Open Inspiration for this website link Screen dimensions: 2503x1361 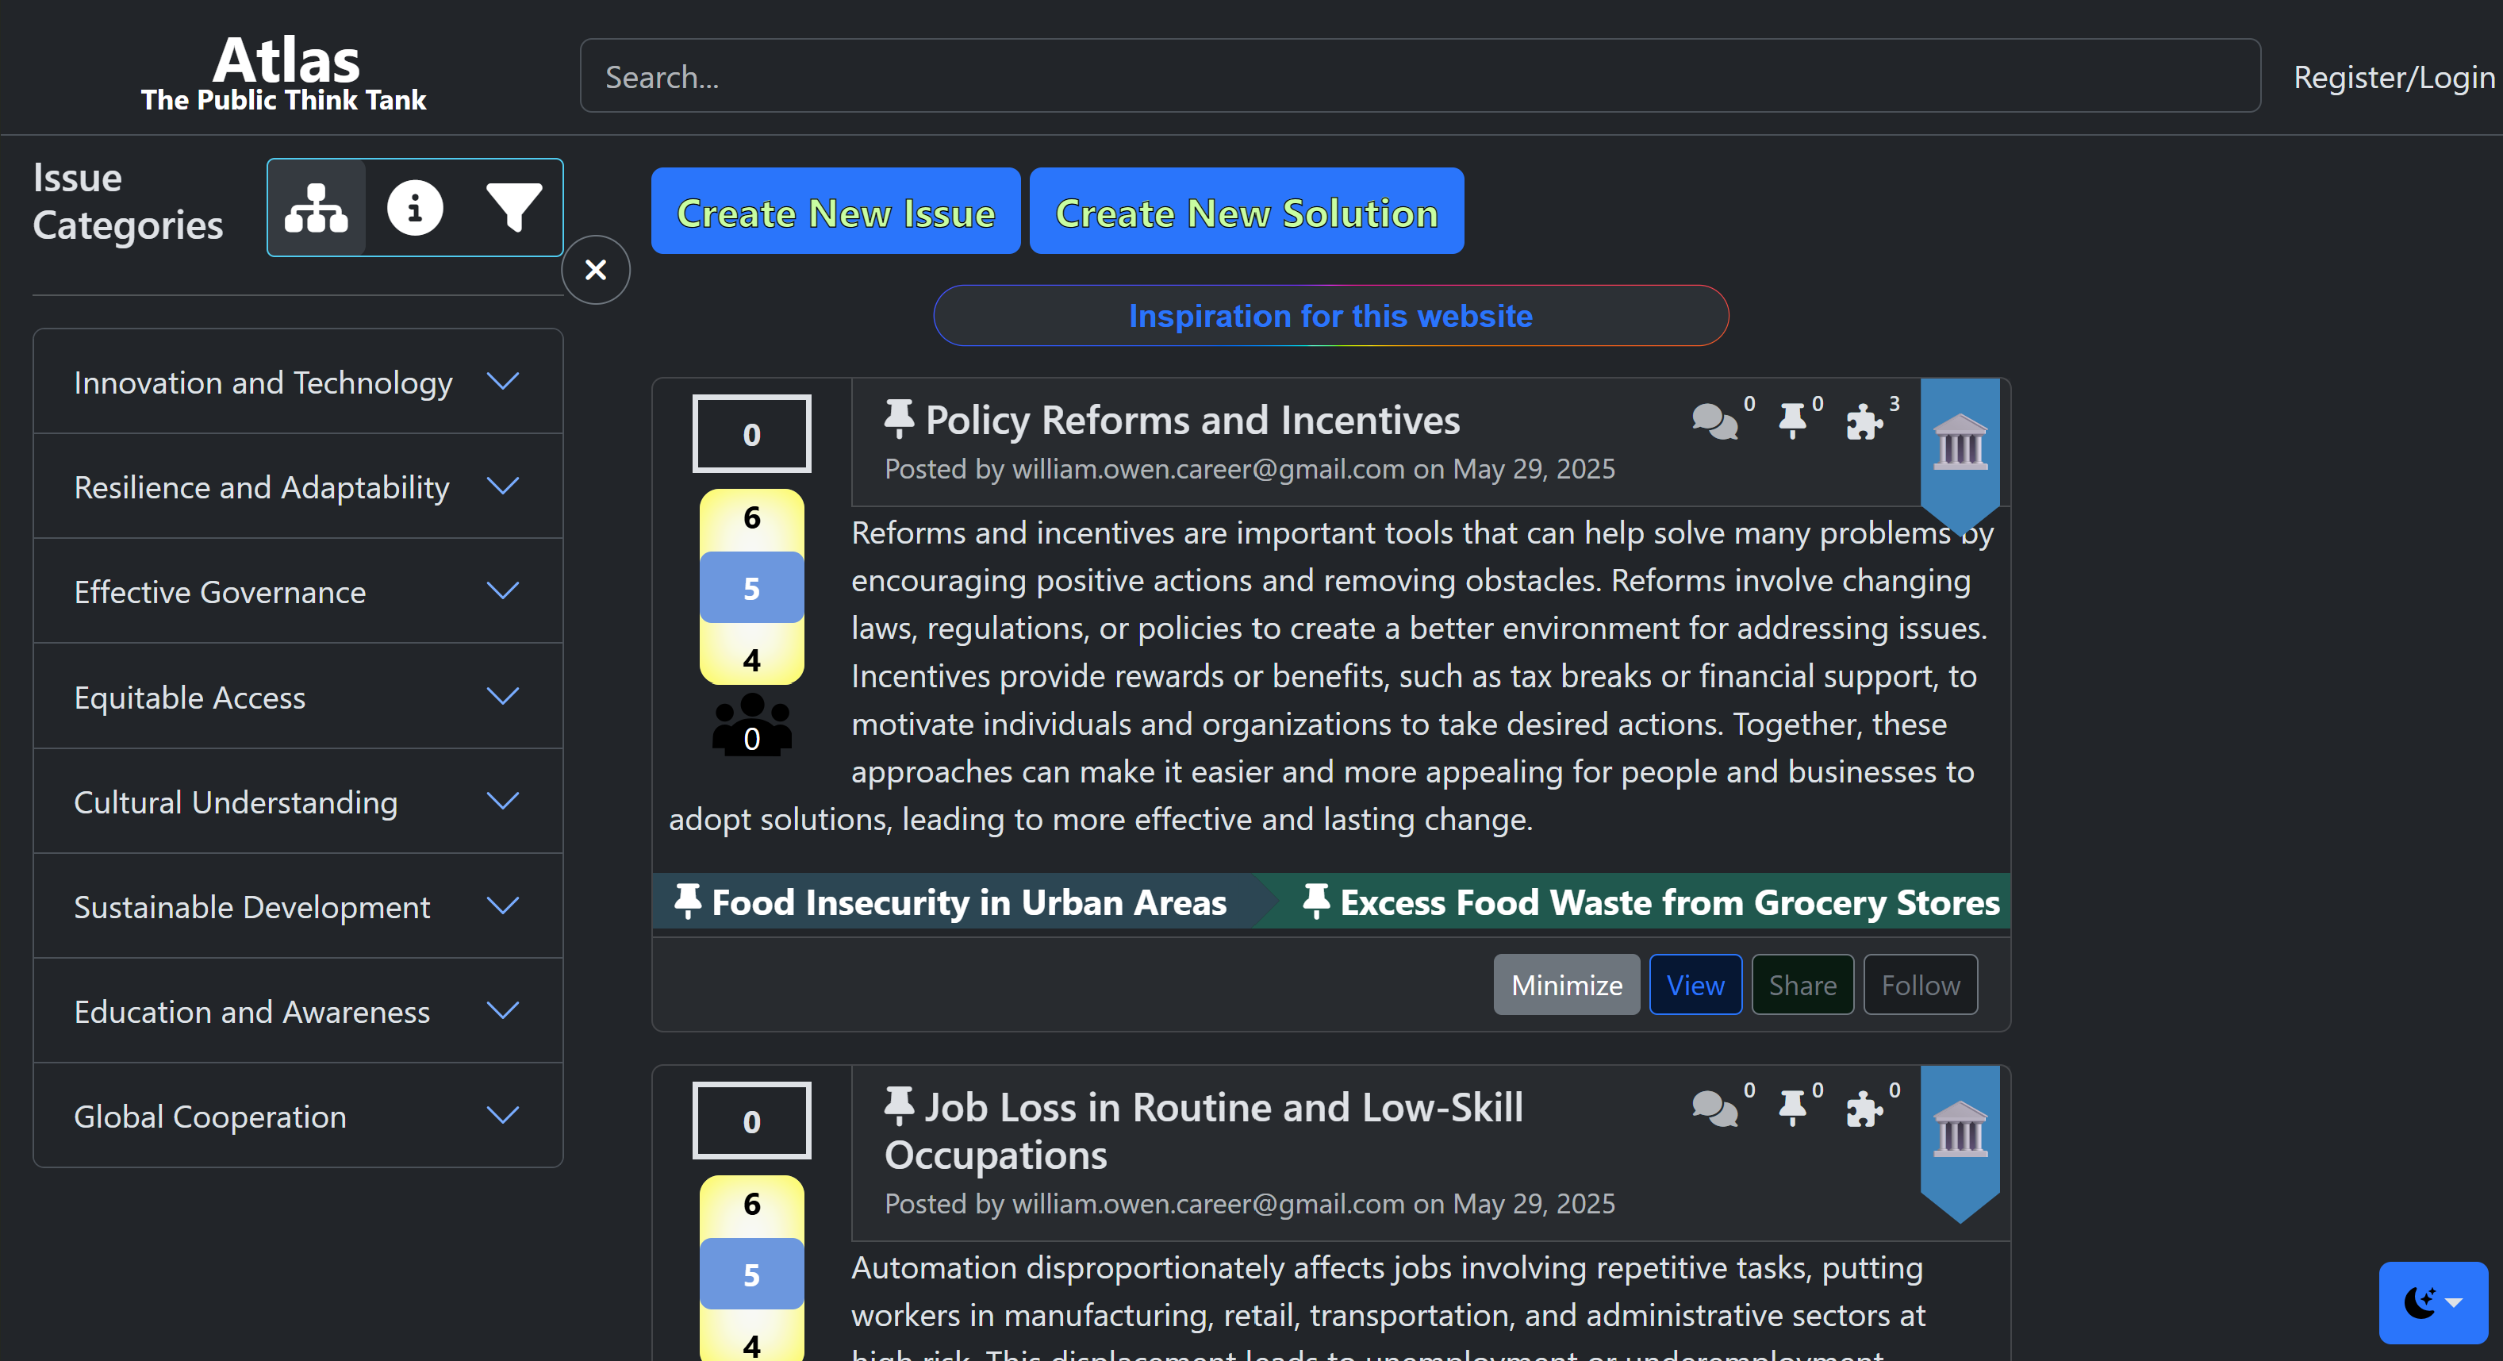(x=1330, y=316)
